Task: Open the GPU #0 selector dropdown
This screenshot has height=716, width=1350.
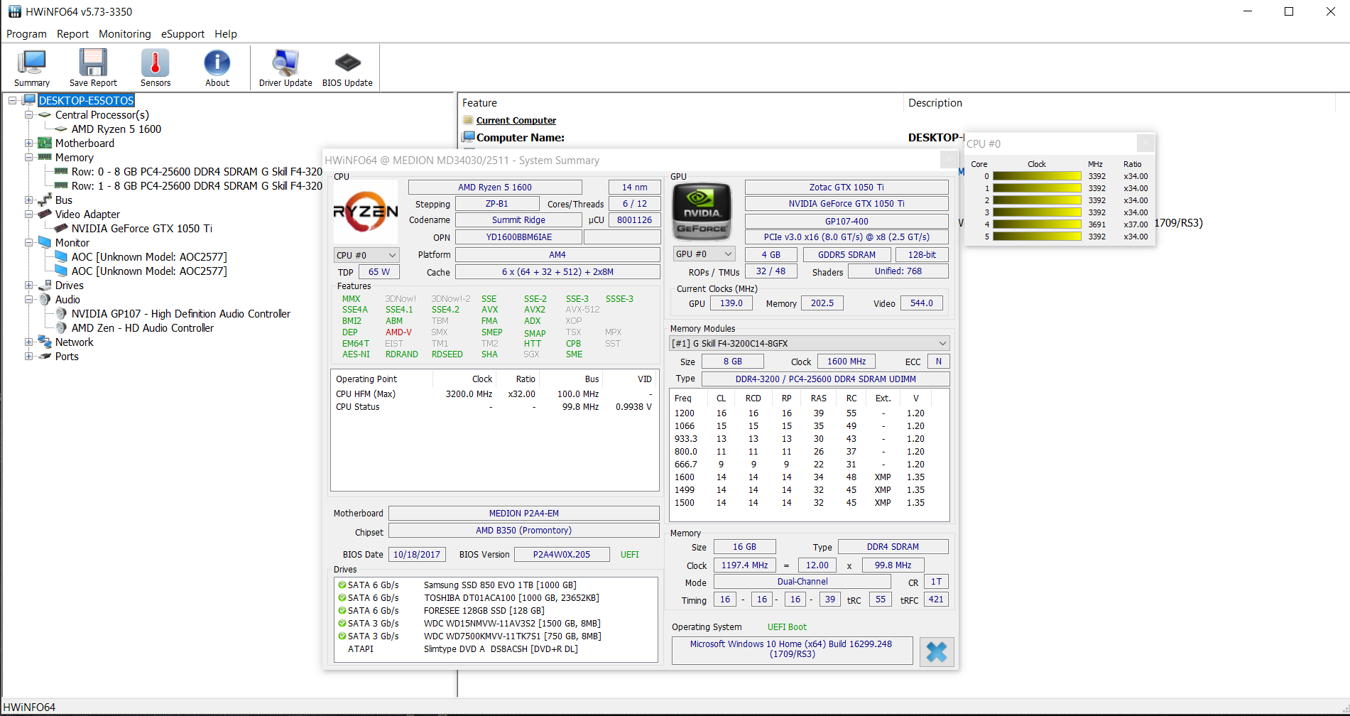Action: click(704, 254)
